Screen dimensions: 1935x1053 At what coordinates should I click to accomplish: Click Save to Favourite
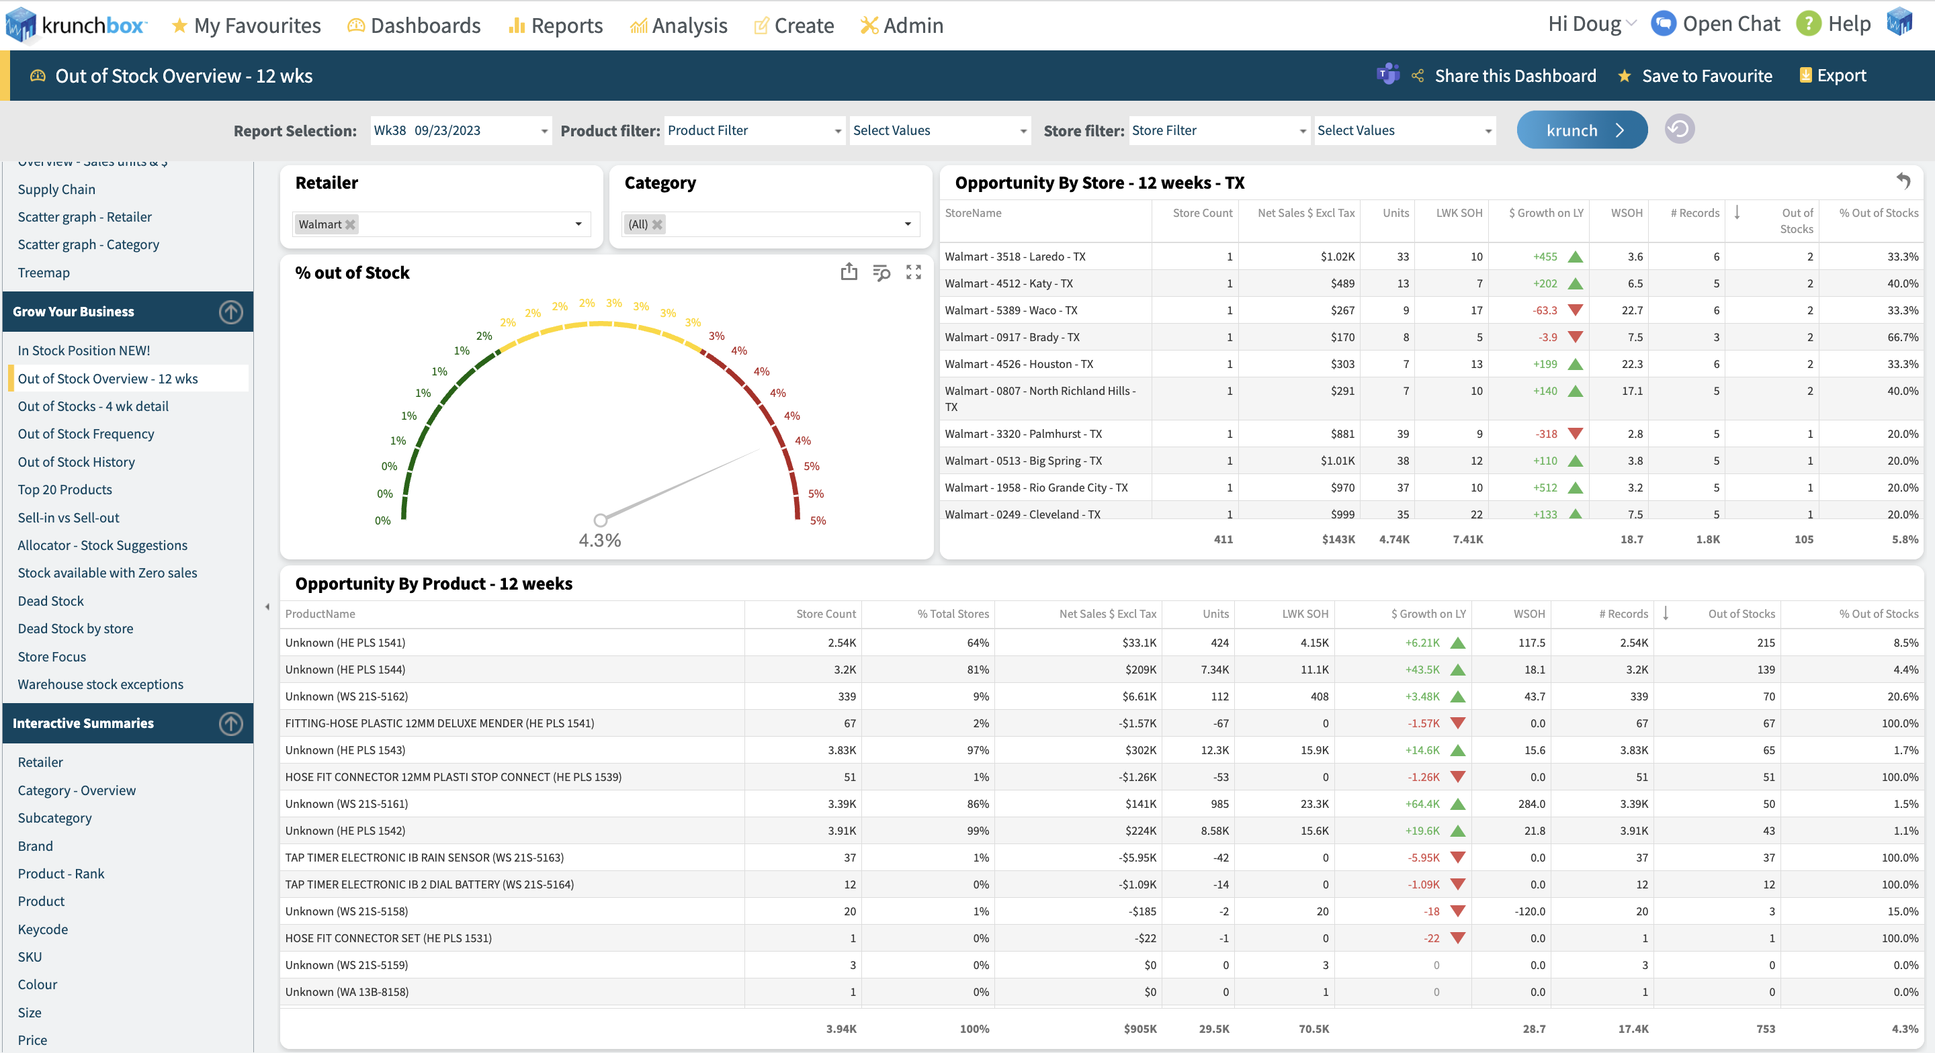click(x=1707, y=76)
